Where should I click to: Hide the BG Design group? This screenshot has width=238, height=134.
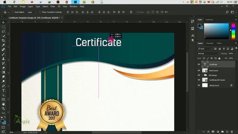199,75
